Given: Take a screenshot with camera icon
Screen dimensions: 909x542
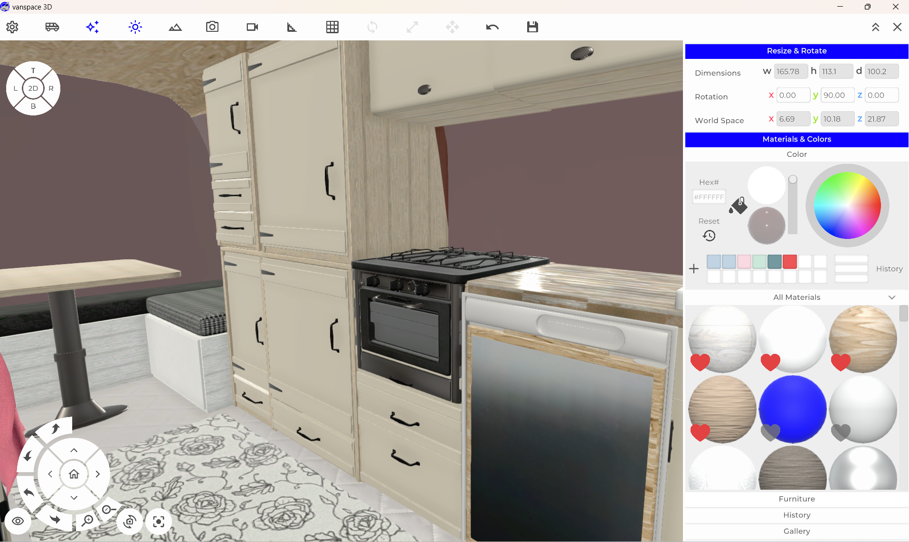Looking at the screenshot, I should click(x=212, y=27).
